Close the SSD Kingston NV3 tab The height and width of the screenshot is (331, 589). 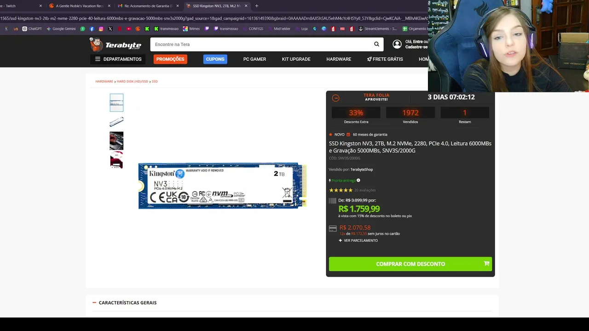[246, 6]
